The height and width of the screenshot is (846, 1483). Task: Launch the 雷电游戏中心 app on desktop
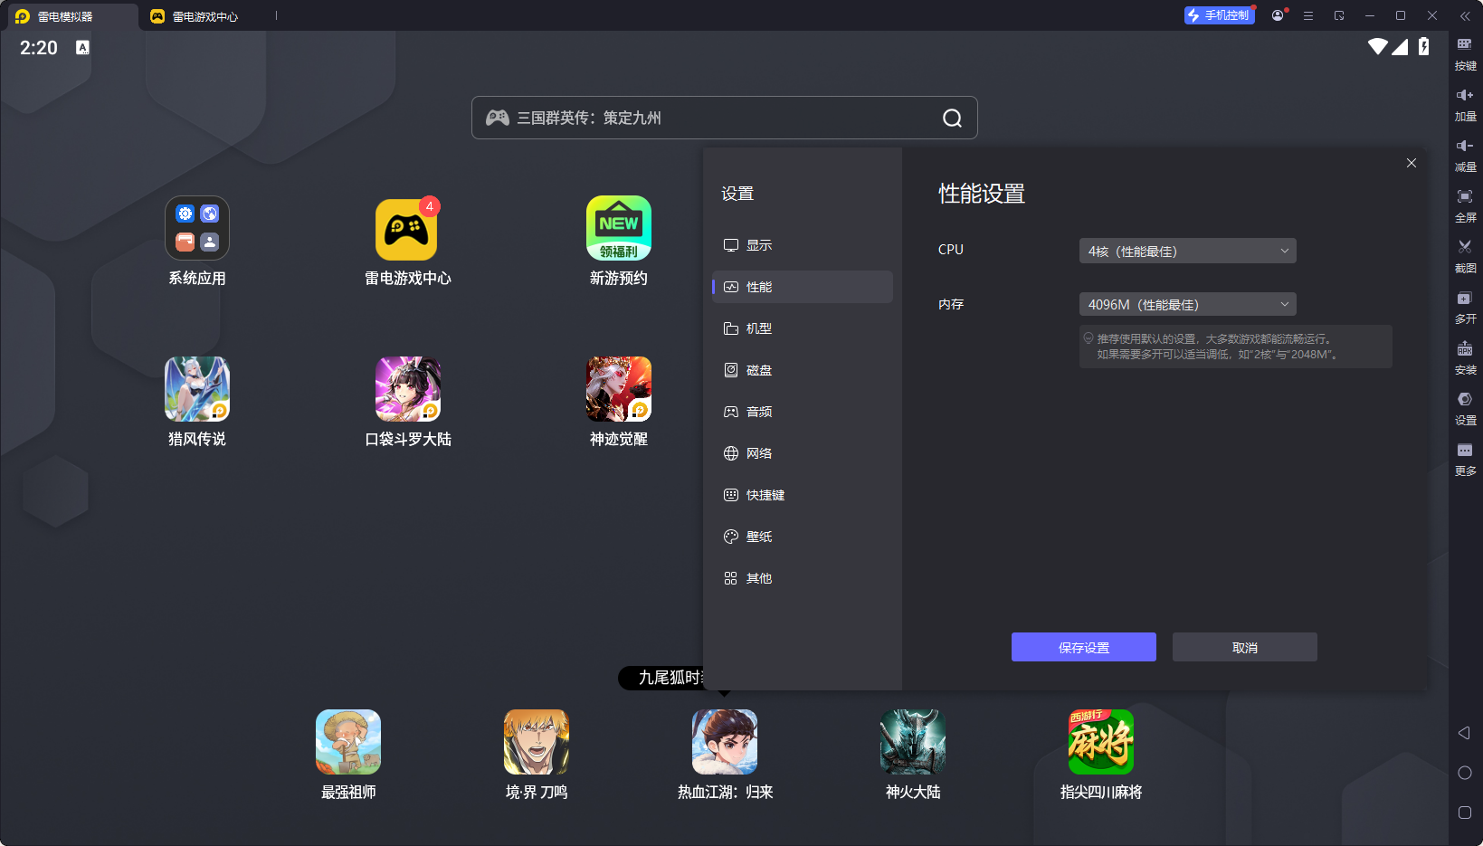407,241
